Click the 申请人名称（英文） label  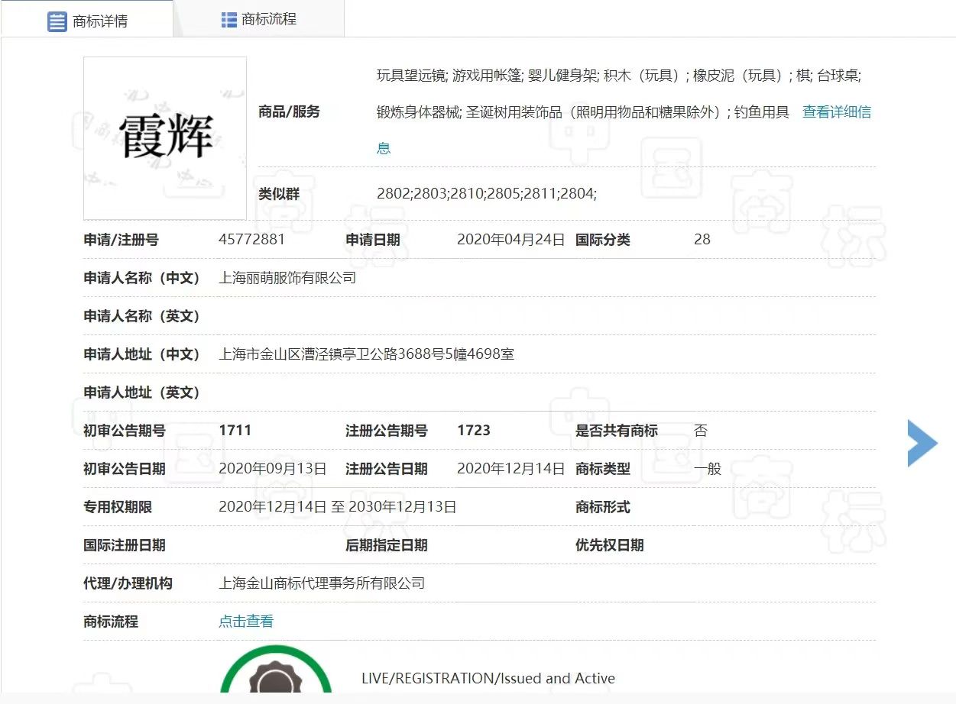point(141,316)
